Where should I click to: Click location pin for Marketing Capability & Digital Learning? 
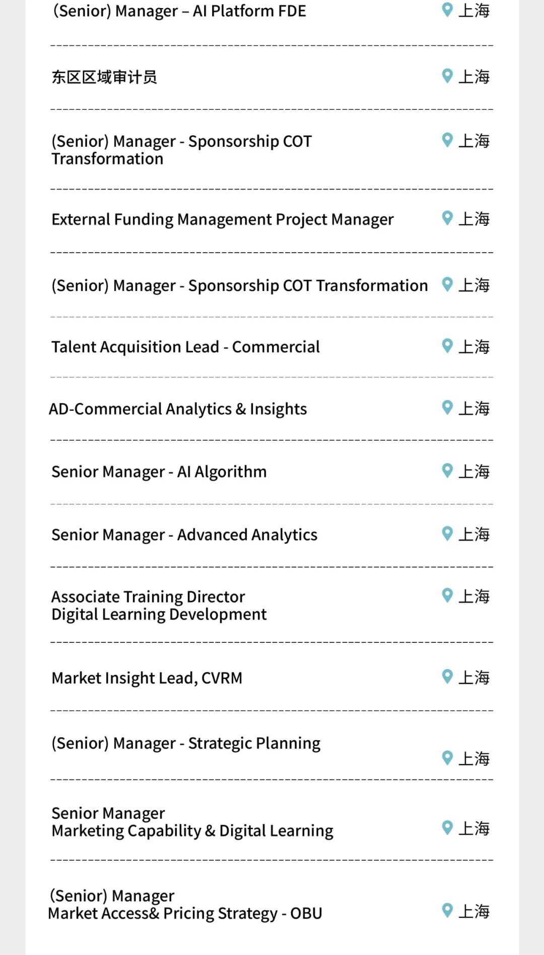click(x=447, y=828)
